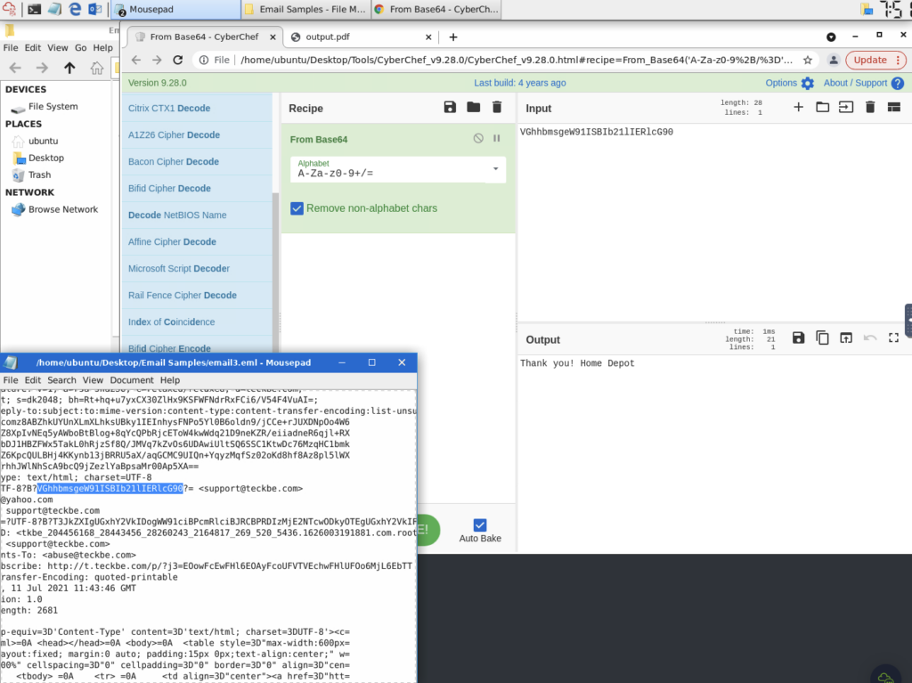Open About / Support link
Image resolution: width=912 pixels, height=683 pixels.
(x=863, y=83)
